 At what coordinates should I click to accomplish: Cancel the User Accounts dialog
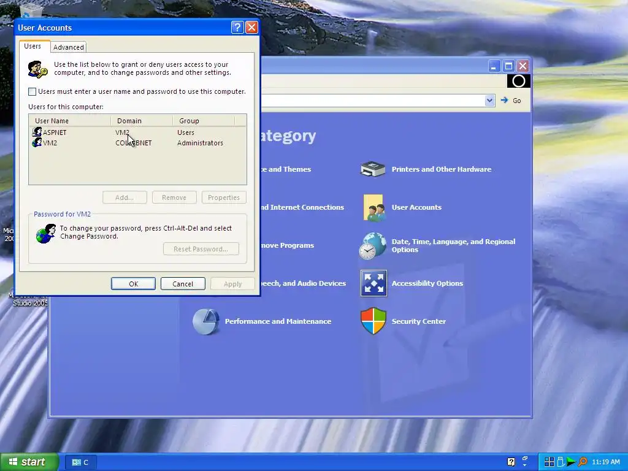[x=183, y=283]
